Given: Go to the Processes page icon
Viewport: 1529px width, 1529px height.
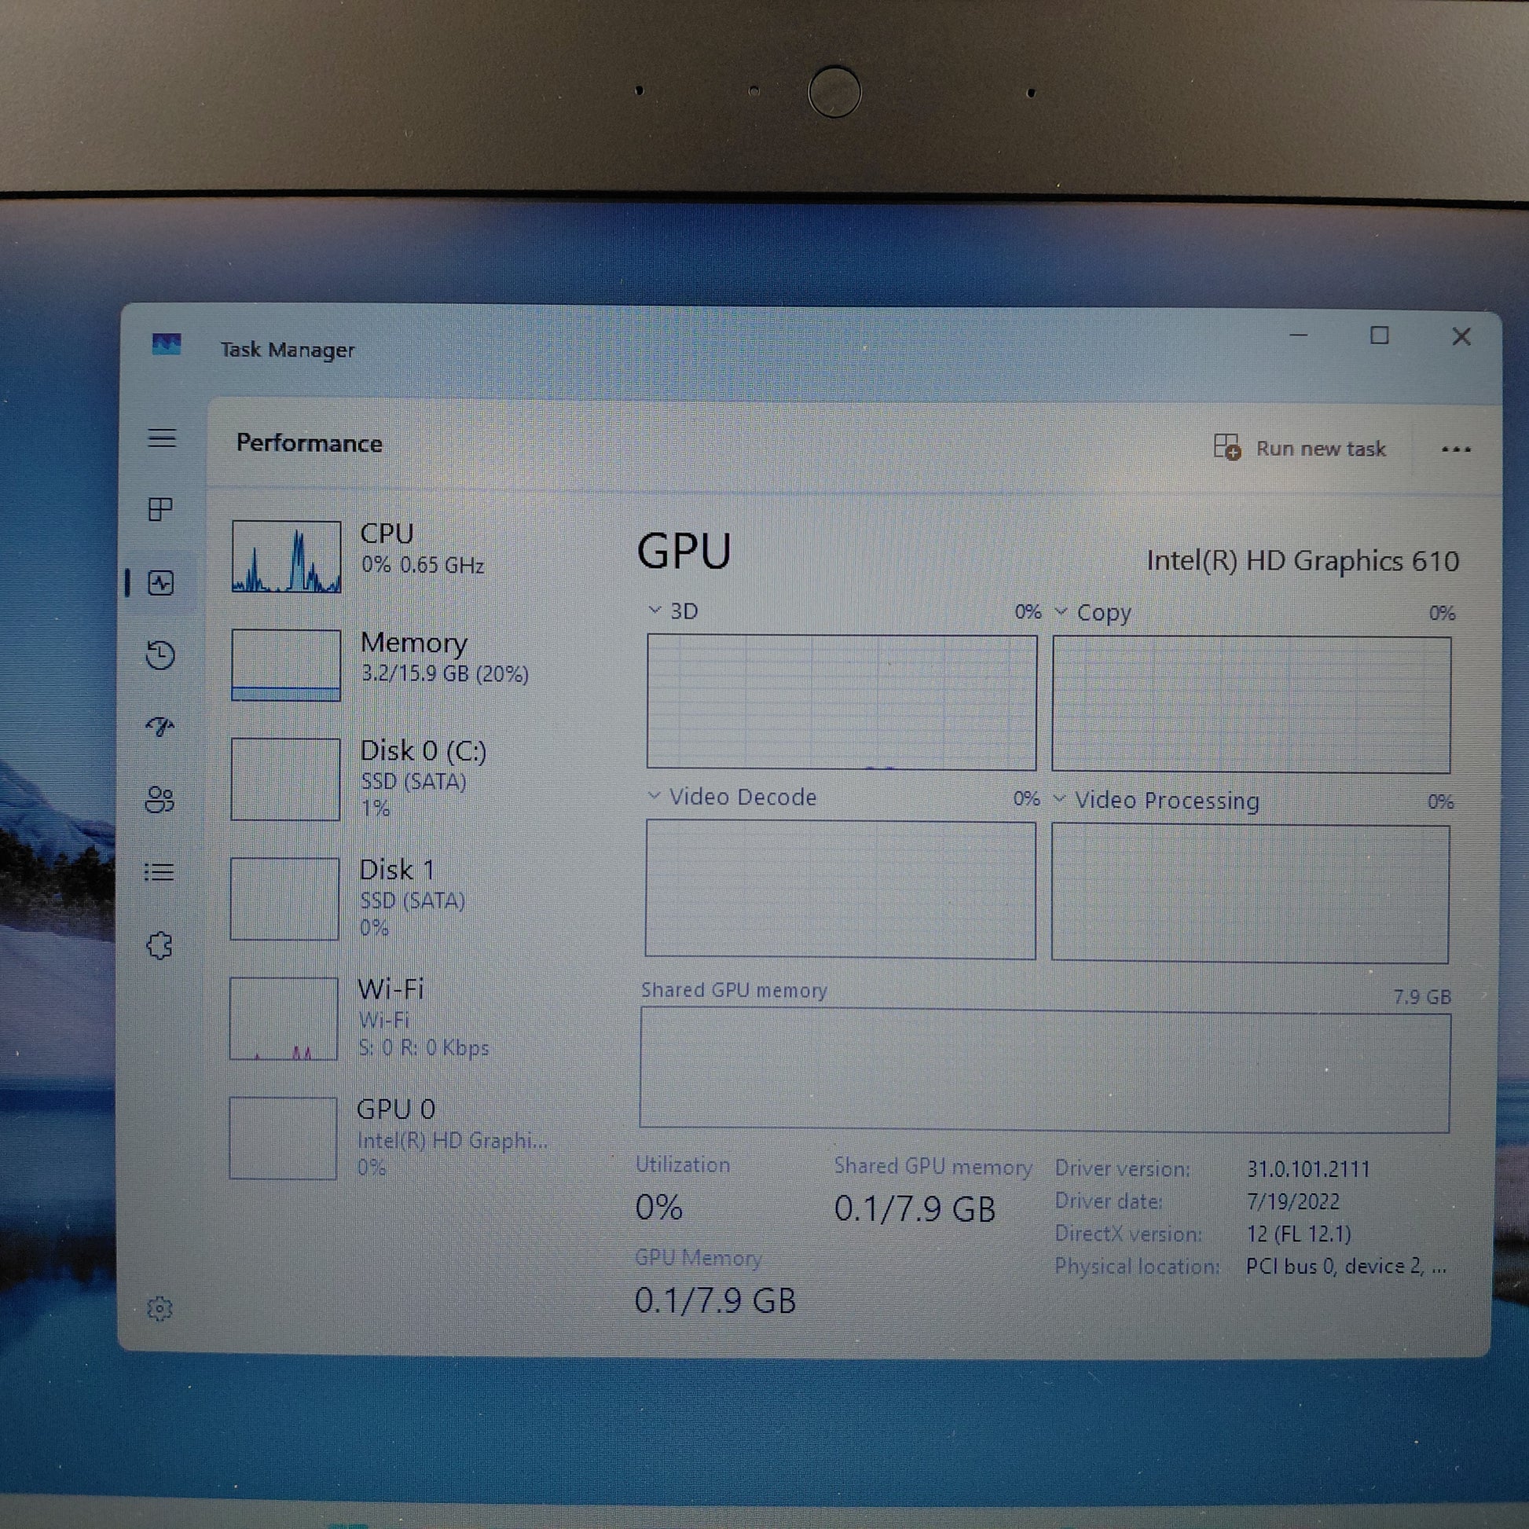Looking at the screenshot, I should (160, 509).
